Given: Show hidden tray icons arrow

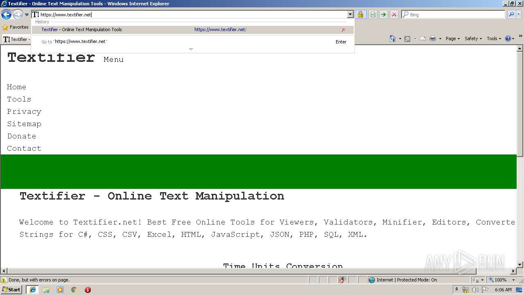Looking at the screenshot, I should 456,290.
